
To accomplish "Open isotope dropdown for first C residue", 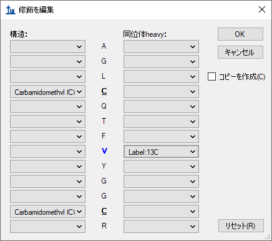I will 161,92.
